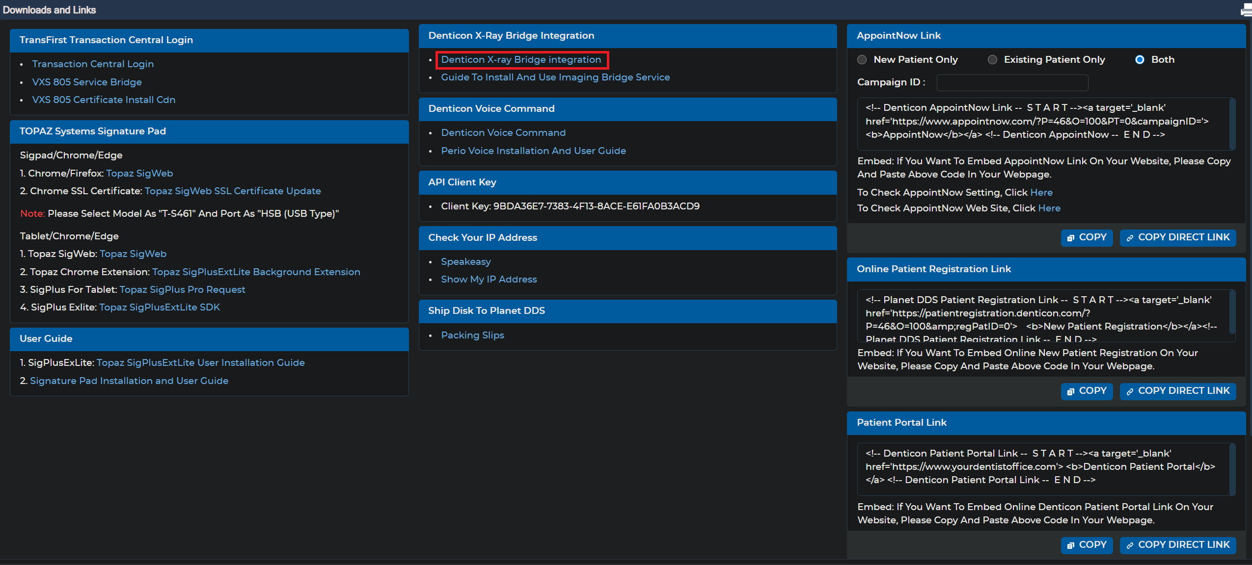This screenshot has height=565, width=1252.
Task: Click the Campaign ID input field
Action: coord(1012,82)
